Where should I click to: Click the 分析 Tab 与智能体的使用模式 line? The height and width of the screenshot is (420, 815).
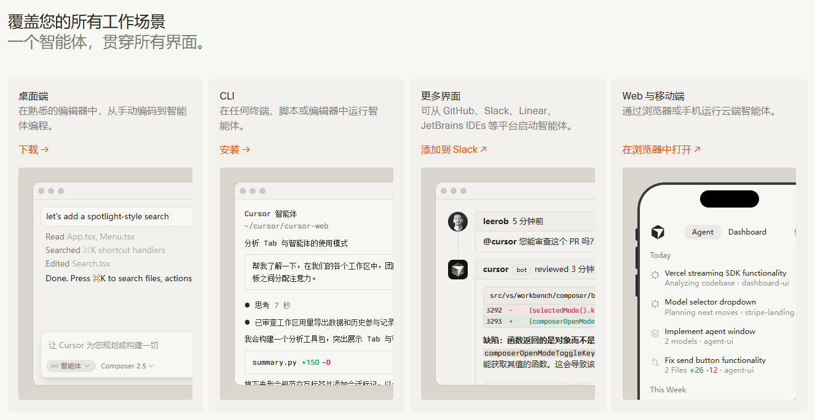point(296,243)
